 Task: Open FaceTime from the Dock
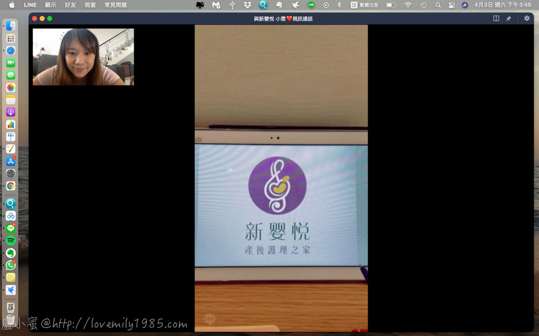tap(11, 63)
